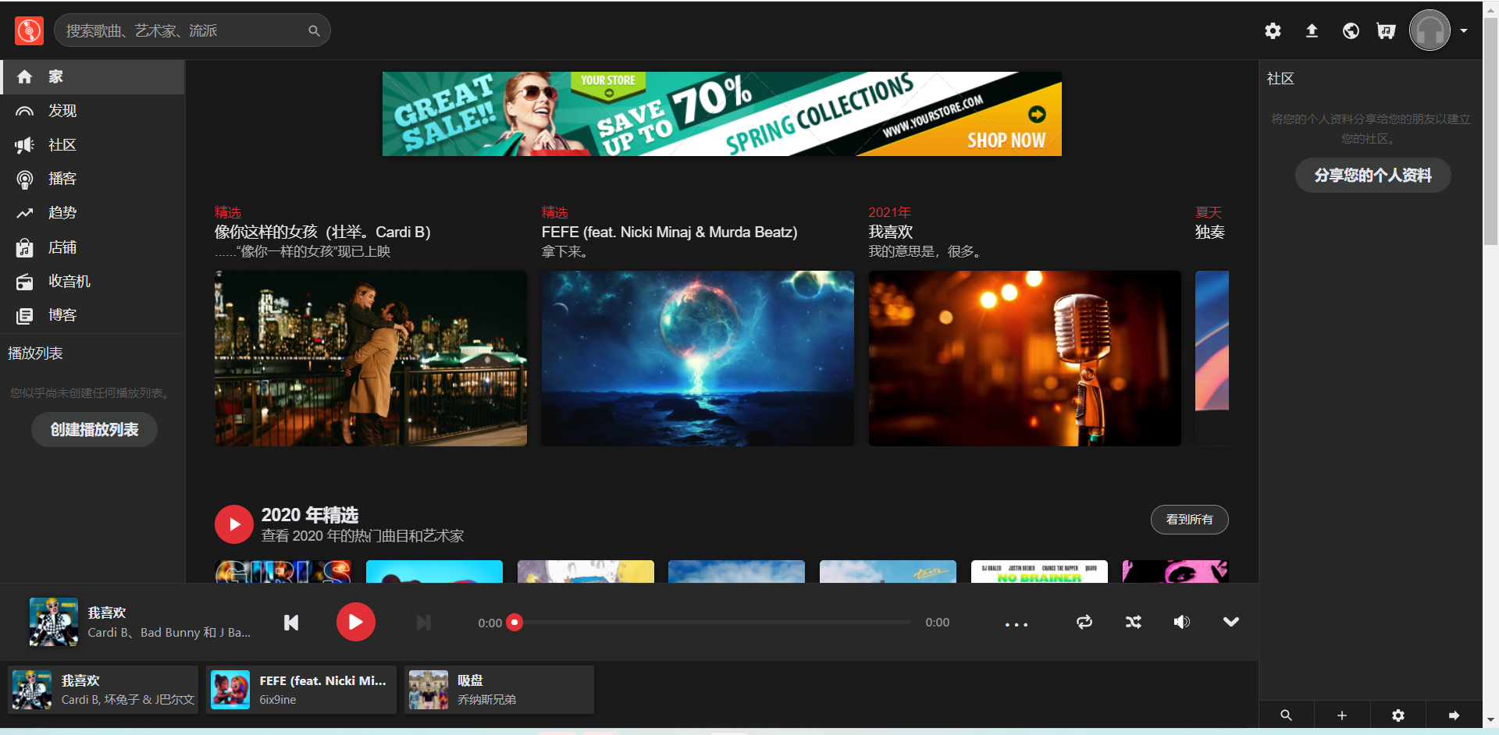Click the headphones profile avatar

click(1430, 30)
